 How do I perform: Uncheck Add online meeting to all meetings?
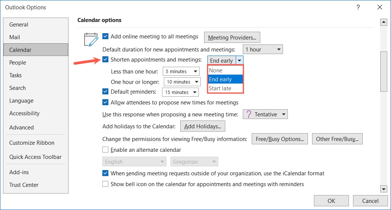click(x=105, y=37)
